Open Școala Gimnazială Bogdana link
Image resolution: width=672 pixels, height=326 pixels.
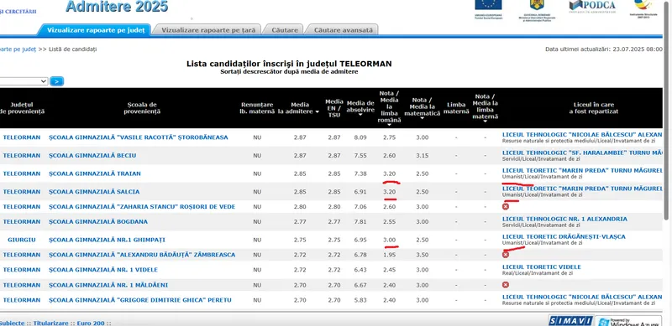[97, 221]
